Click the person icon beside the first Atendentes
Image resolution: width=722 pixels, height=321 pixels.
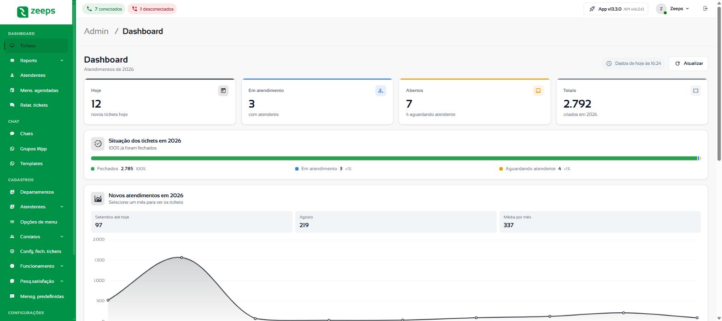[x=12, y=75]
